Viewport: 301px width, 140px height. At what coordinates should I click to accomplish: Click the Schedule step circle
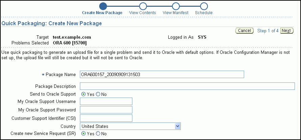coord(203,6)
